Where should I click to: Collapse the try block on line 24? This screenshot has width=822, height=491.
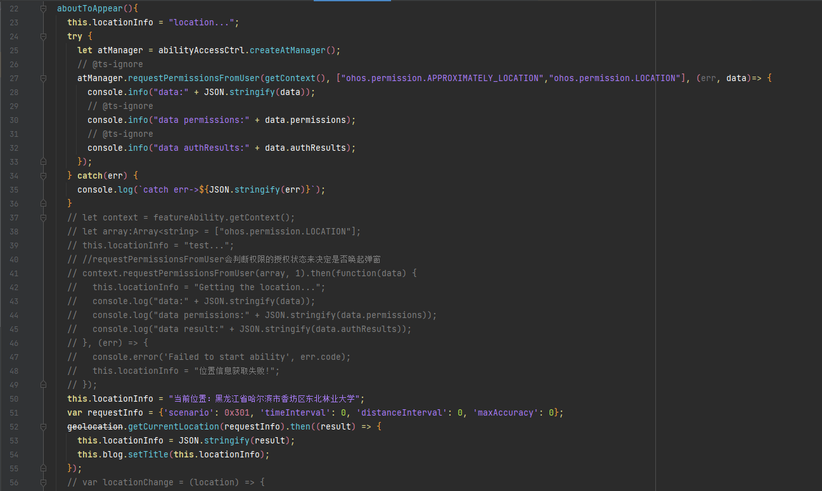44,37
